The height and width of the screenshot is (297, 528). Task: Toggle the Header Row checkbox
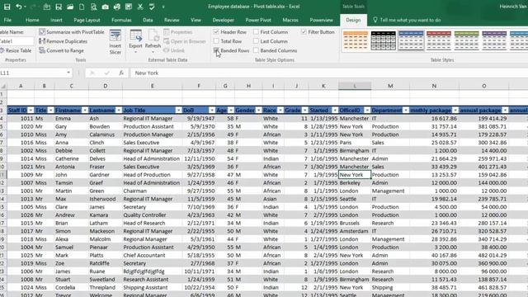point(216,31)
